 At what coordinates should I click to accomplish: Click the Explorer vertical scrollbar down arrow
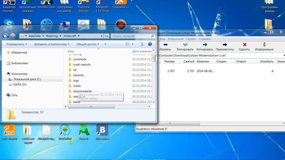(154, 102)
